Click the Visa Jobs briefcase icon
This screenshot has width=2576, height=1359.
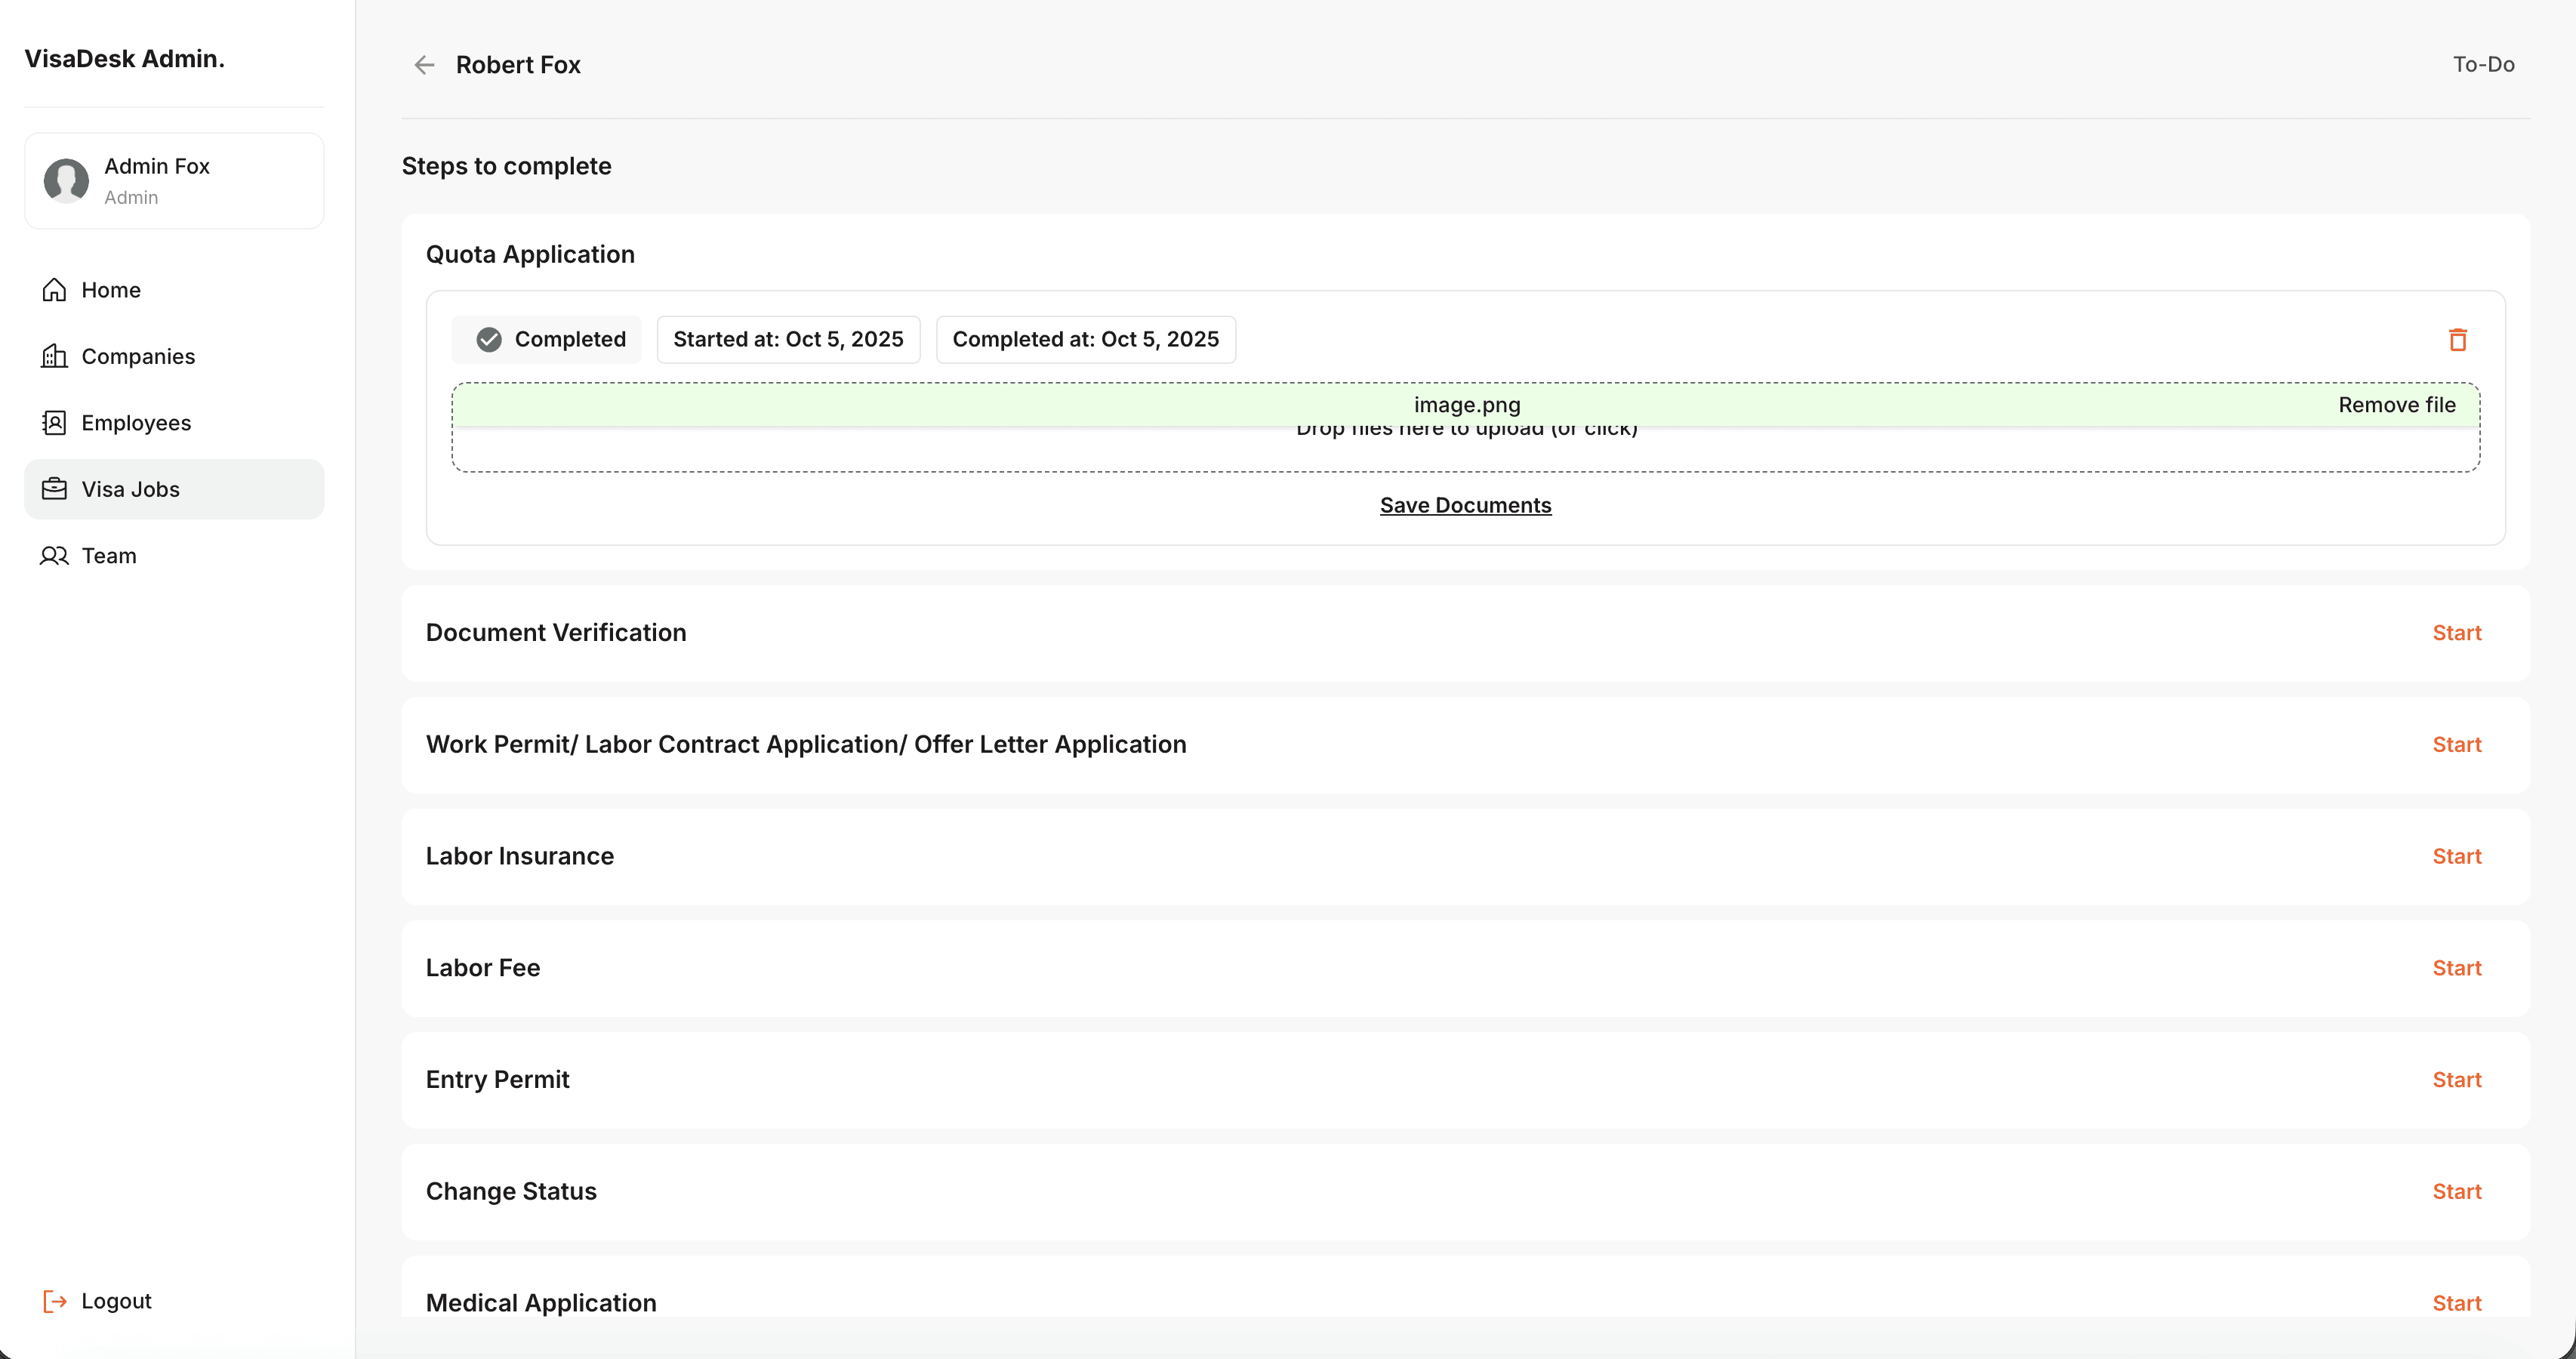pos(54,489)
